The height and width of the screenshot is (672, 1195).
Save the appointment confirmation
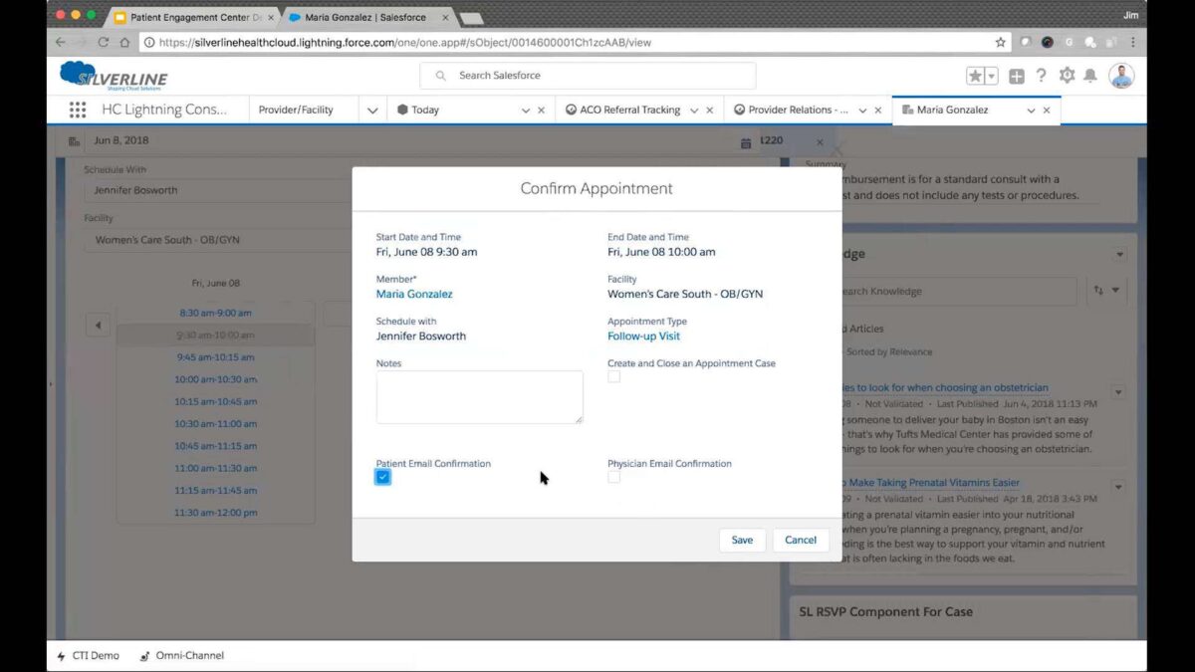click(742, 540)
